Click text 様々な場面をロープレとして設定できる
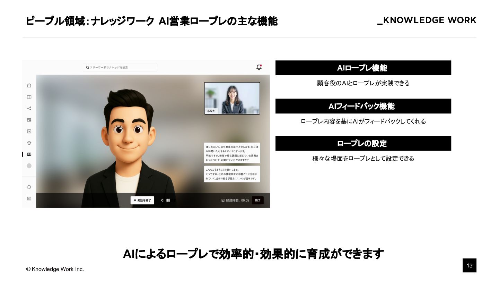The height and width of the screenshot is (281, 499). point(363,159)
